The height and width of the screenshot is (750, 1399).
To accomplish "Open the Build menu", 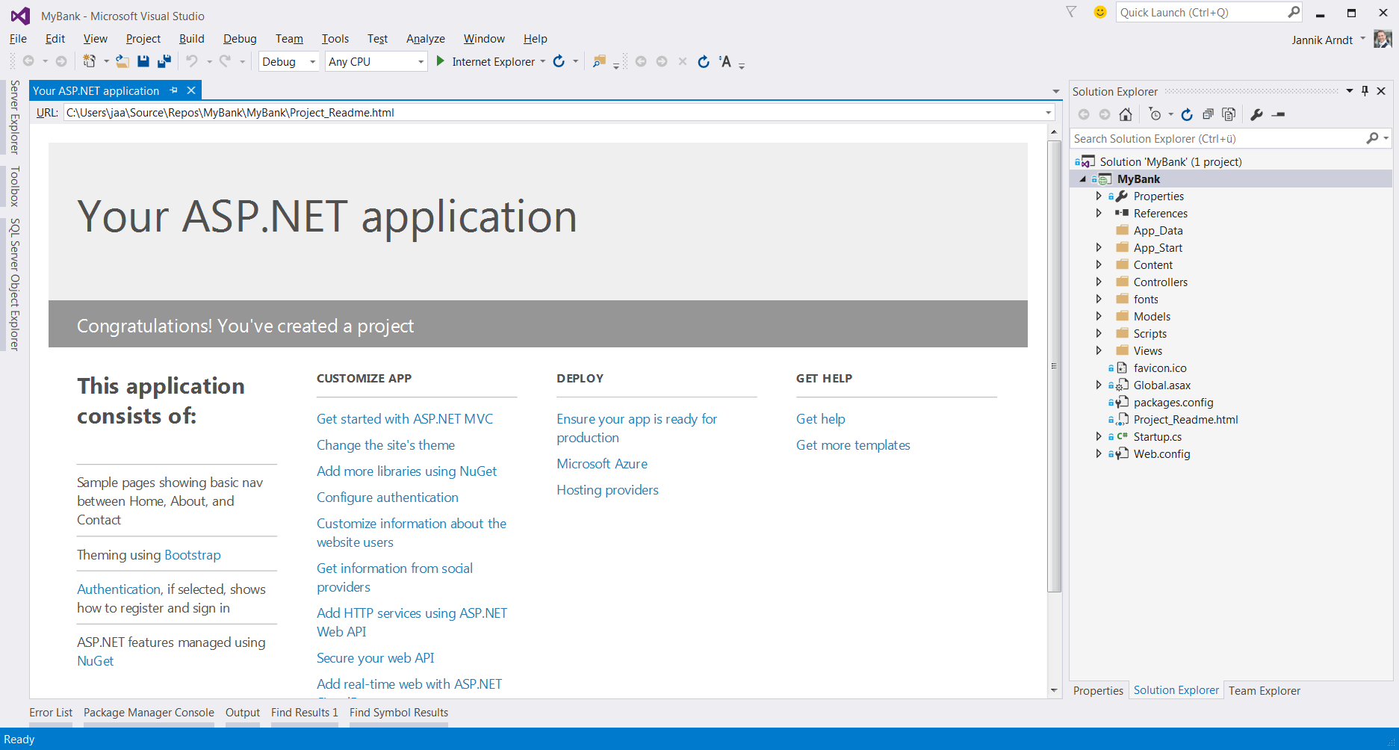I will (191, 39).
